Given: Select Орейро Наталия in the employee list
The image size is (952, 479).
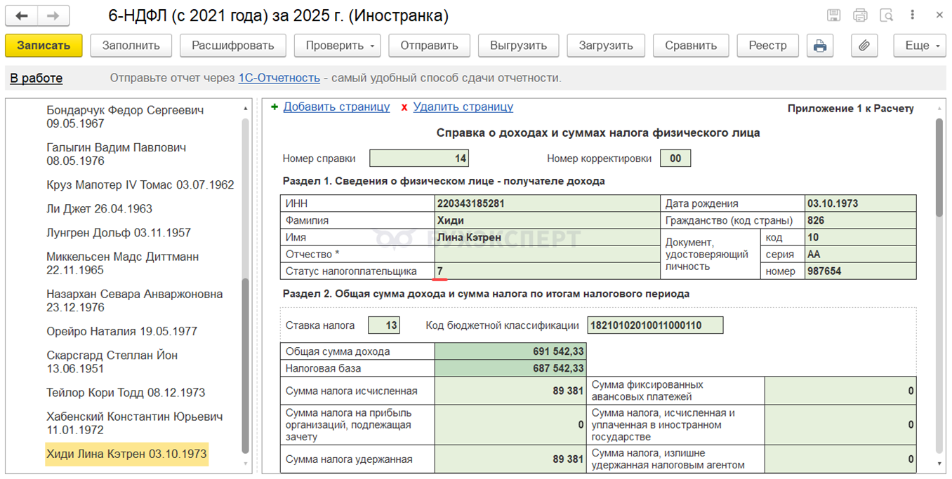Looking at the screenshot, I should (x=121, y=331).
